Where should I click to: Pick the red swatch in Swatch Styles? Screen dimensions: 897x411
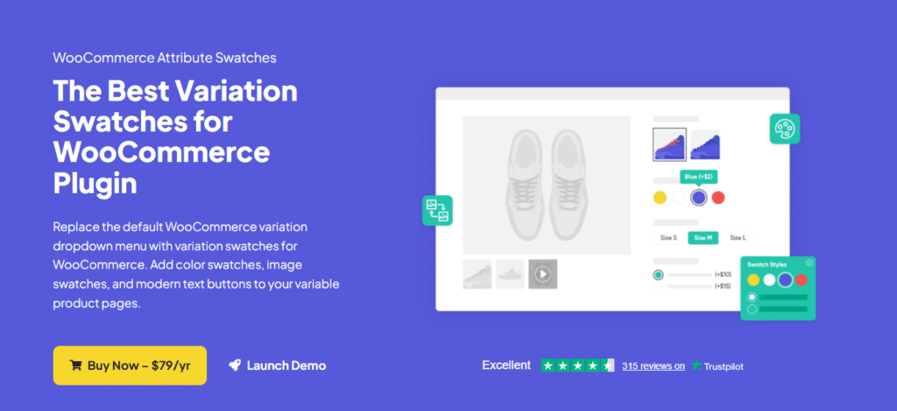pyautogui.click(x=802, y=280)
